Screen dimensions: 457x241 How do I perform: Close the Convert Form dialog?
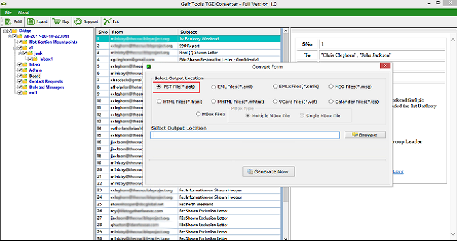385,66
